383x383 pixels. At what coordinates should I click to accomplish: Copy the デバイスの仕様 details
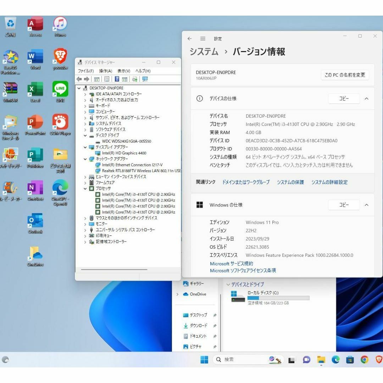coord(344,99)
